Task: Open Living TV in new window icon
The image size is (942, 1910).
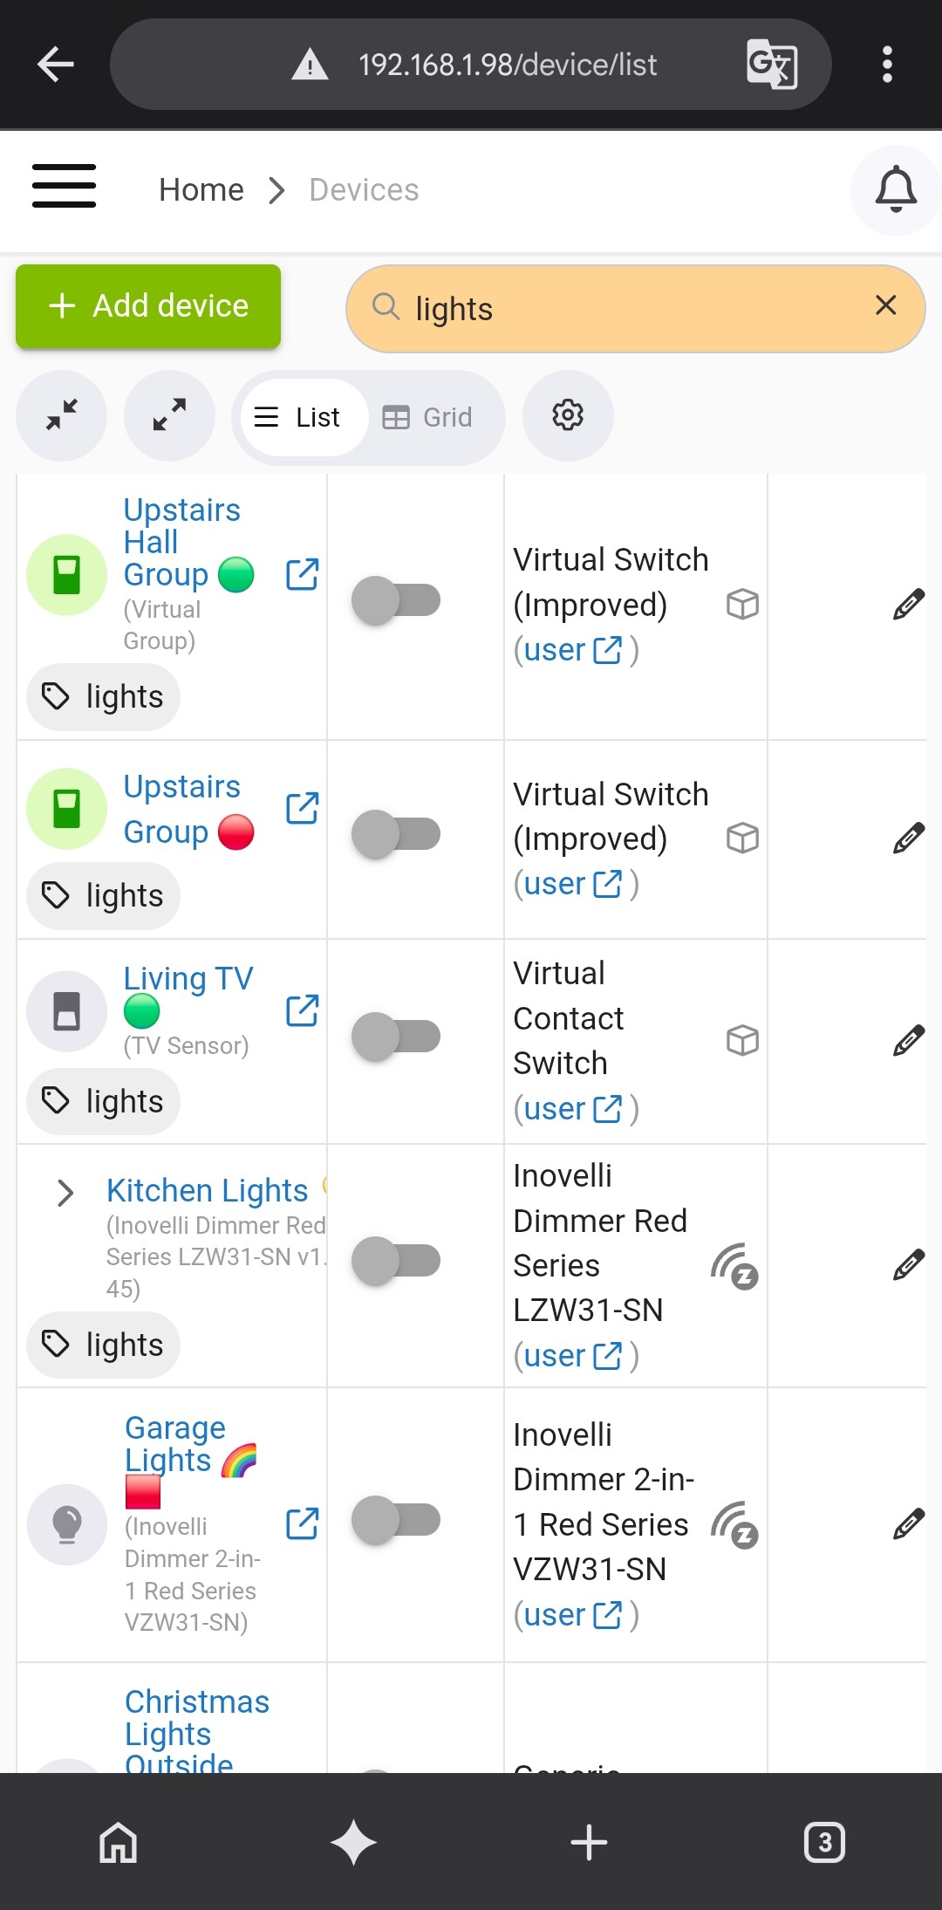Action: [303, 1010]
